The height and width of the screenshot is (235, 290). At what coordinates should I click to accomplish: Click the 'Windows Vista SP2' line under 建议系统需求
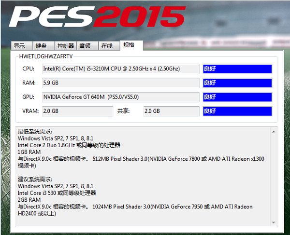pyautogui.click(x=56, y=186)
